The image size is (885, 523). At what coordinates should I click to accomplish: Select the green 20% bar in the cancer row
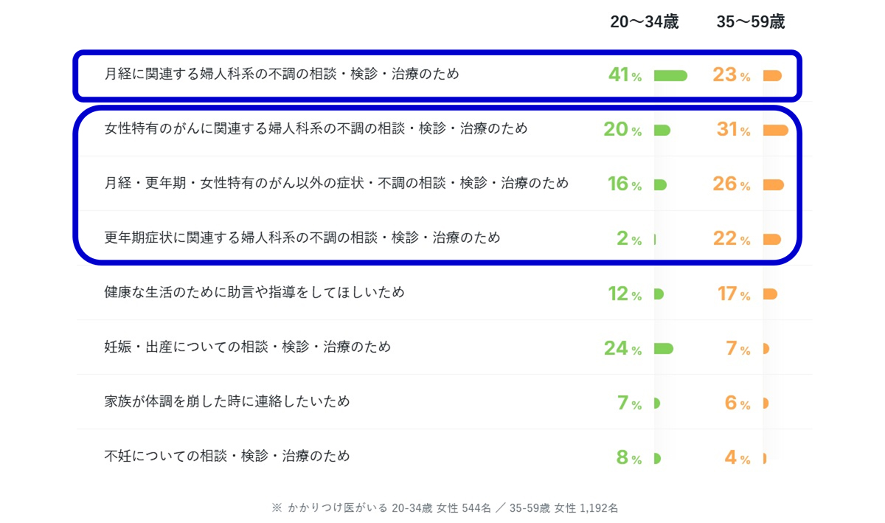(x=662, y=131)
